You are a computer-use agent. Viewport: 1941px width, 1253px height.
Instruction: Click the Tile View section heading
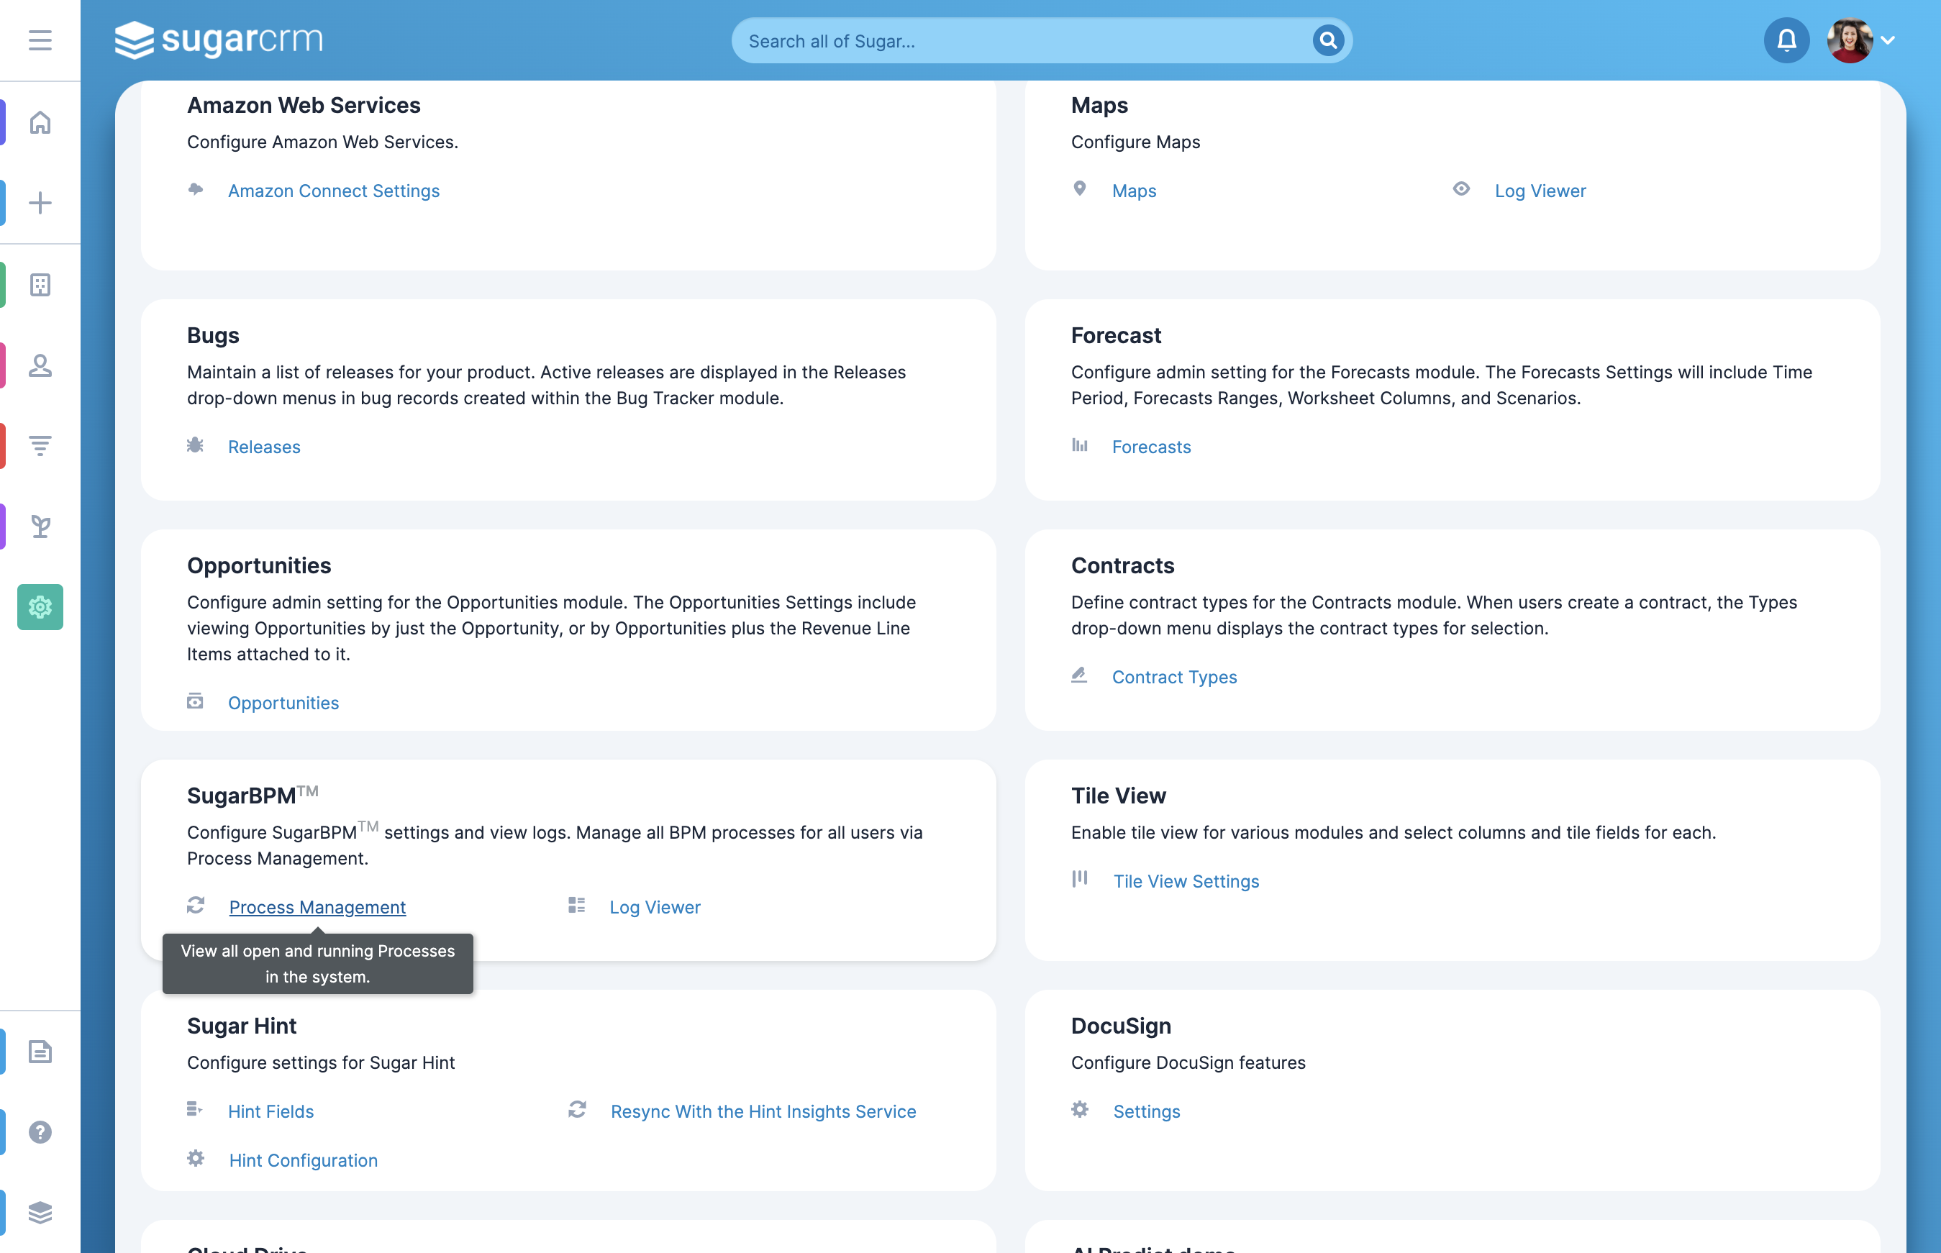[x=1118, y=796]
